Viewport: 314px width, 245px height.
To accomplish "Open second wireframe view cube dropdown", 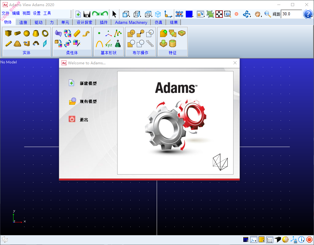I will point(137,14).
